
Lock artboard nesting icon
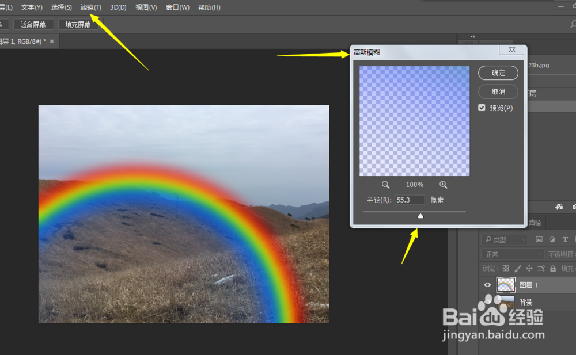(x=541, y=268)
